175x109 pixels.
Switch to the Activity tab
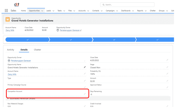[x=10, y=50]
